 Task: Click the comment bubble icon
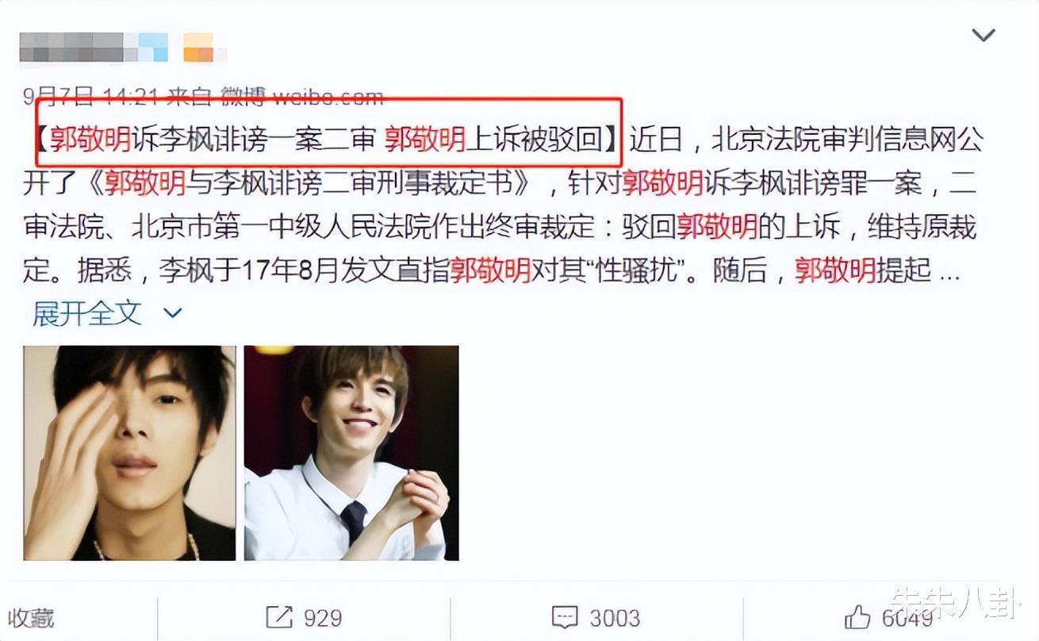pyautogui.click(x=563, y=618)
